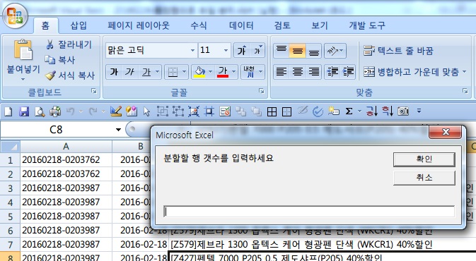
Task: Sort ascending with the 긁↓ icon
Action: (372, 111)
